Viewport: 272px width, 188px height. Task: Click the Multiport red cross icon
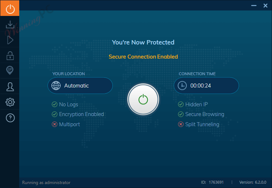[x=54, y=124]
